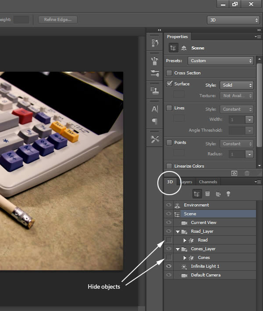Image resolution: width=263 pixels, height=311 pixels.
Task: Click the Properties panel scrollbar
Action: coord(259,105)
